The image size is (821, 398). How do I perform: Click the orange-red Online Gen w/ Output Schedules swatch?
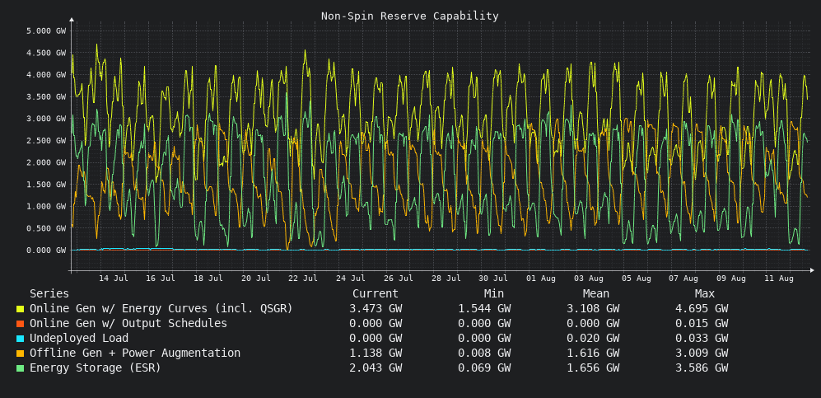pos(21,324)
